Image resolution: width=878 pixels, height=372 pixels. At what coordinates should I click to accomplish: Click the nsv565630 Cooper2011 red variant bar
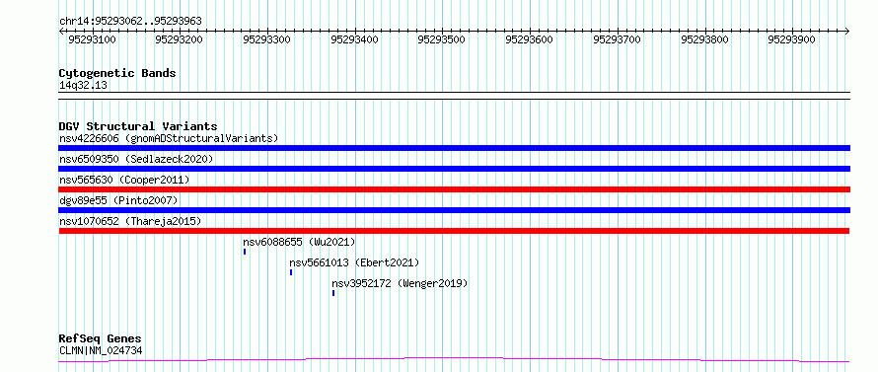coord(454,189)
